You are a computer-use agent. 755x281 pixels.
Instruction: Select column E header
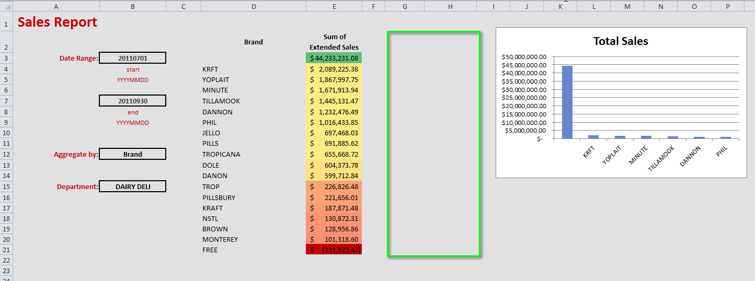(x=334, y=6)
